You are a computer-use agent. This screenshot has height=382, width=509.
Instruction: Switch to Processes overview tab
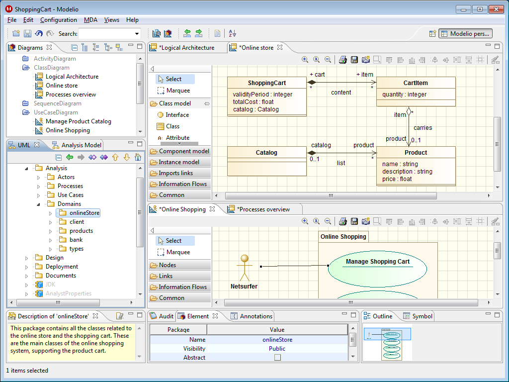[x=259, y=209]
